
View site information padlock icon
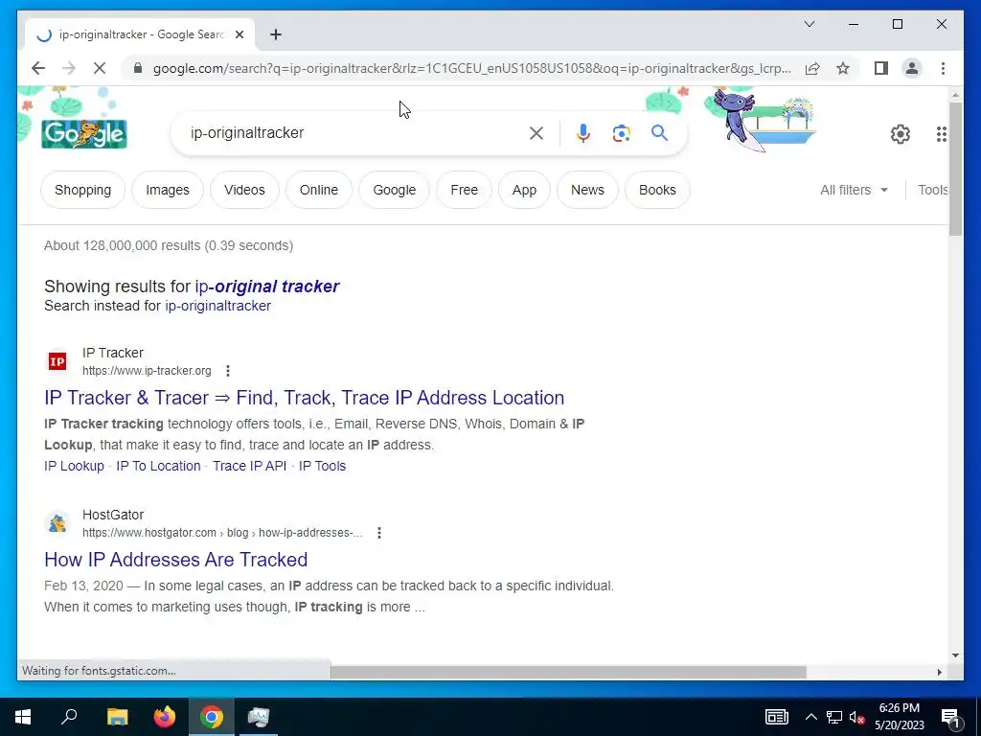point(138,68)
